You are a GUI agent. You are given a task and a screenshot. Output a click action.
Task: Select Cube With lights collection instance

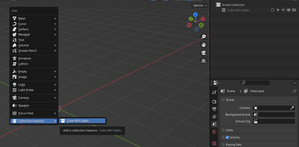[82, 121]
